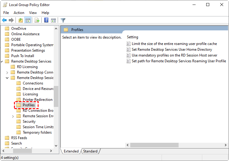Viewport: 229px width, 161px height.
Task: Toggle Show/Hide Console Tree toolbar button
Action: click(28, 20)
